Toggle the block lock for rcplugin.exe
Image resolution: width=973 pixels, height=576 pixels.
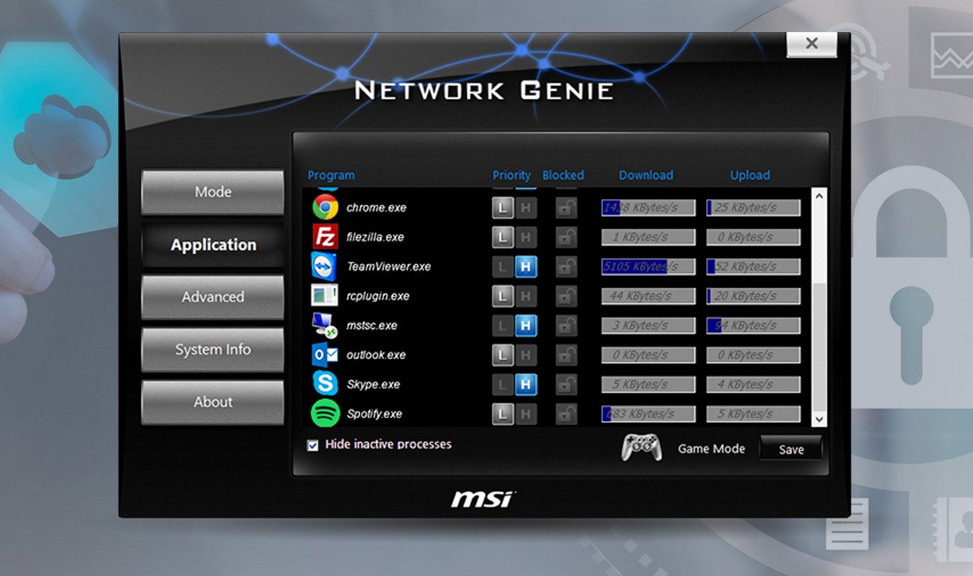coord(567,295)
